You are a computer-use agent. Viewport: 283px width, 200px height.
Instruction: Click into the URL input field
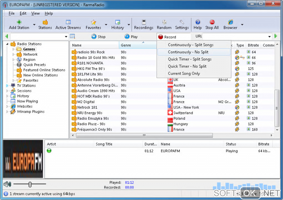point(235,36)
